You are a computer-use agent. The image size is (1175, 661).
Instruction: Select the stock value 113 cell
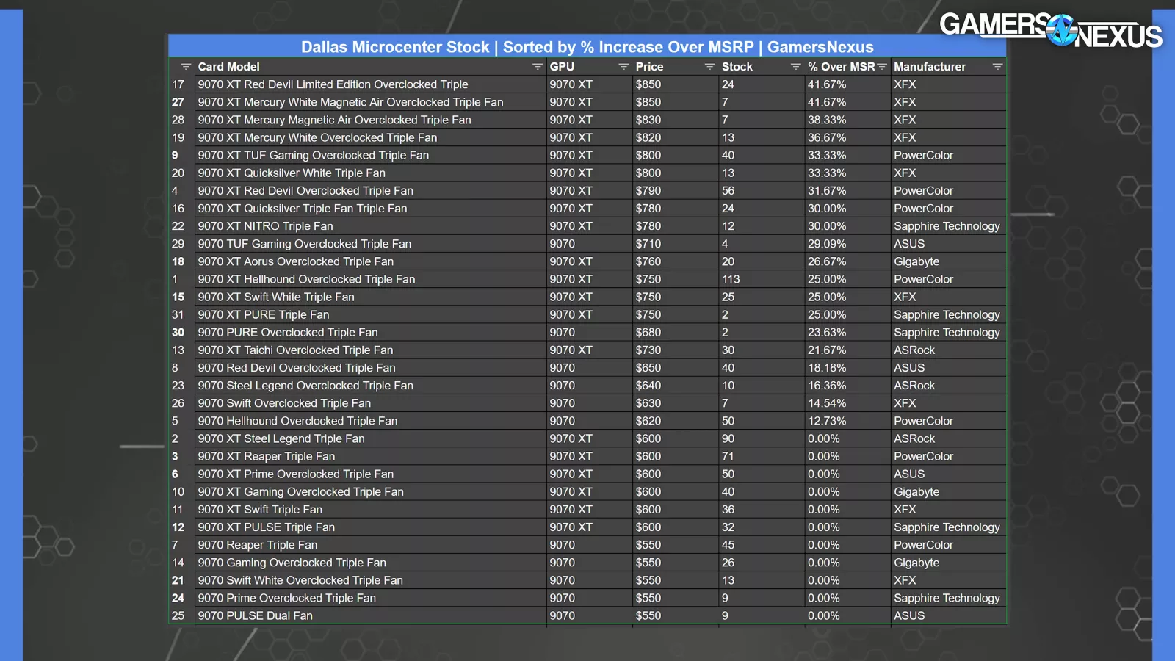point(731,279)
